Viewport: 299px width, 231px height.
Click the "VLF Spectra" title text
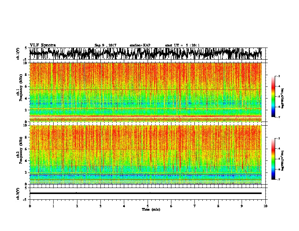tap(43, 45)
